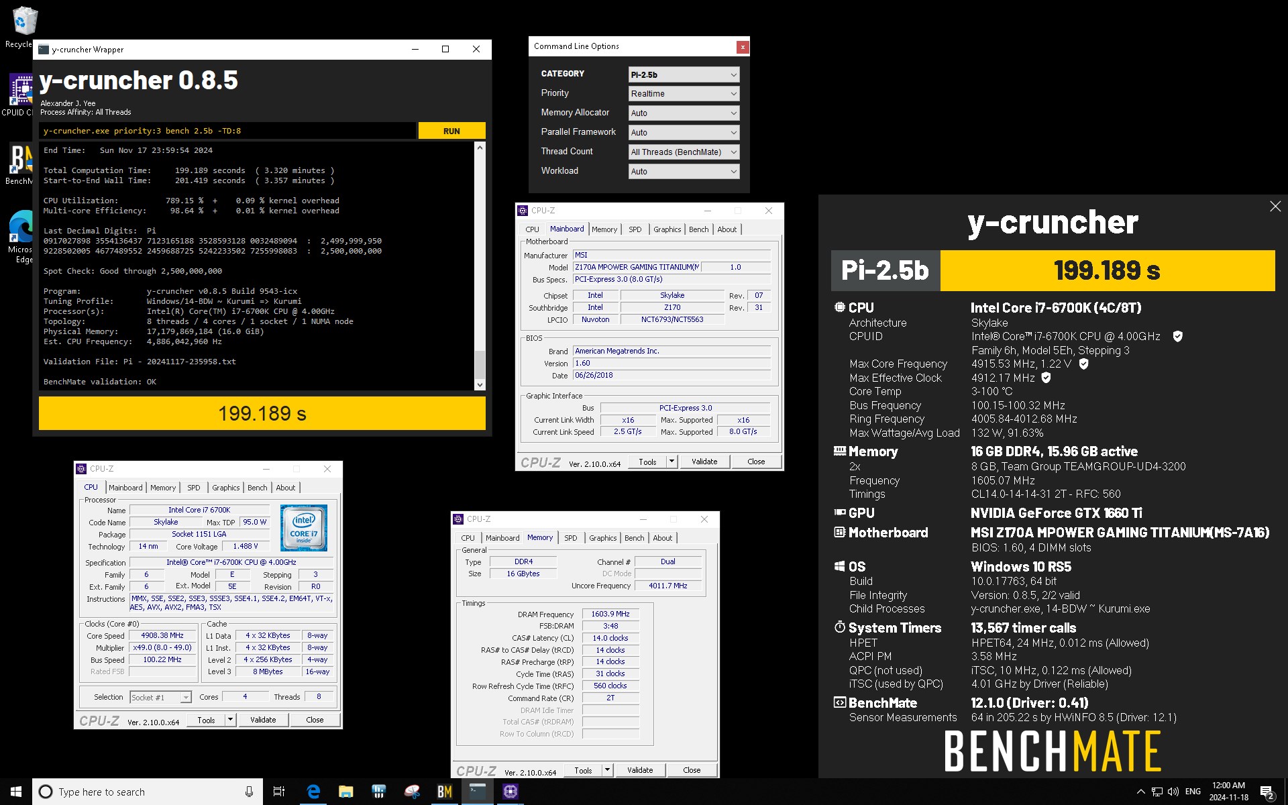Screen dimensions: 1288x805
Task: Click the y-cruncher output scrollbar thumb
Action: coord(480,364)
